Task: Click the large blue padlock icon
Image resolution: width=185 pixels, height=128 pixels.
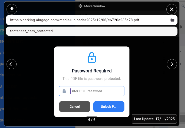Action: pos(92,57)
